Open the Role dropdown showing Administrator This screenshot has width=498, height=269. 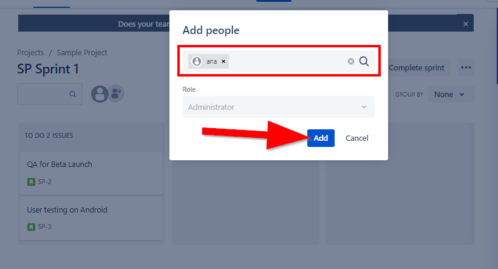[279, 107]
